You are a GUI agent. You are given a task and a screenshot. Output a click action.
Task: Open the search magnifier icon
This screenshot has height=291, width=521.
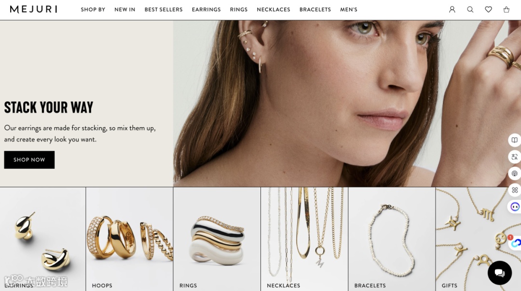(470, 10)
